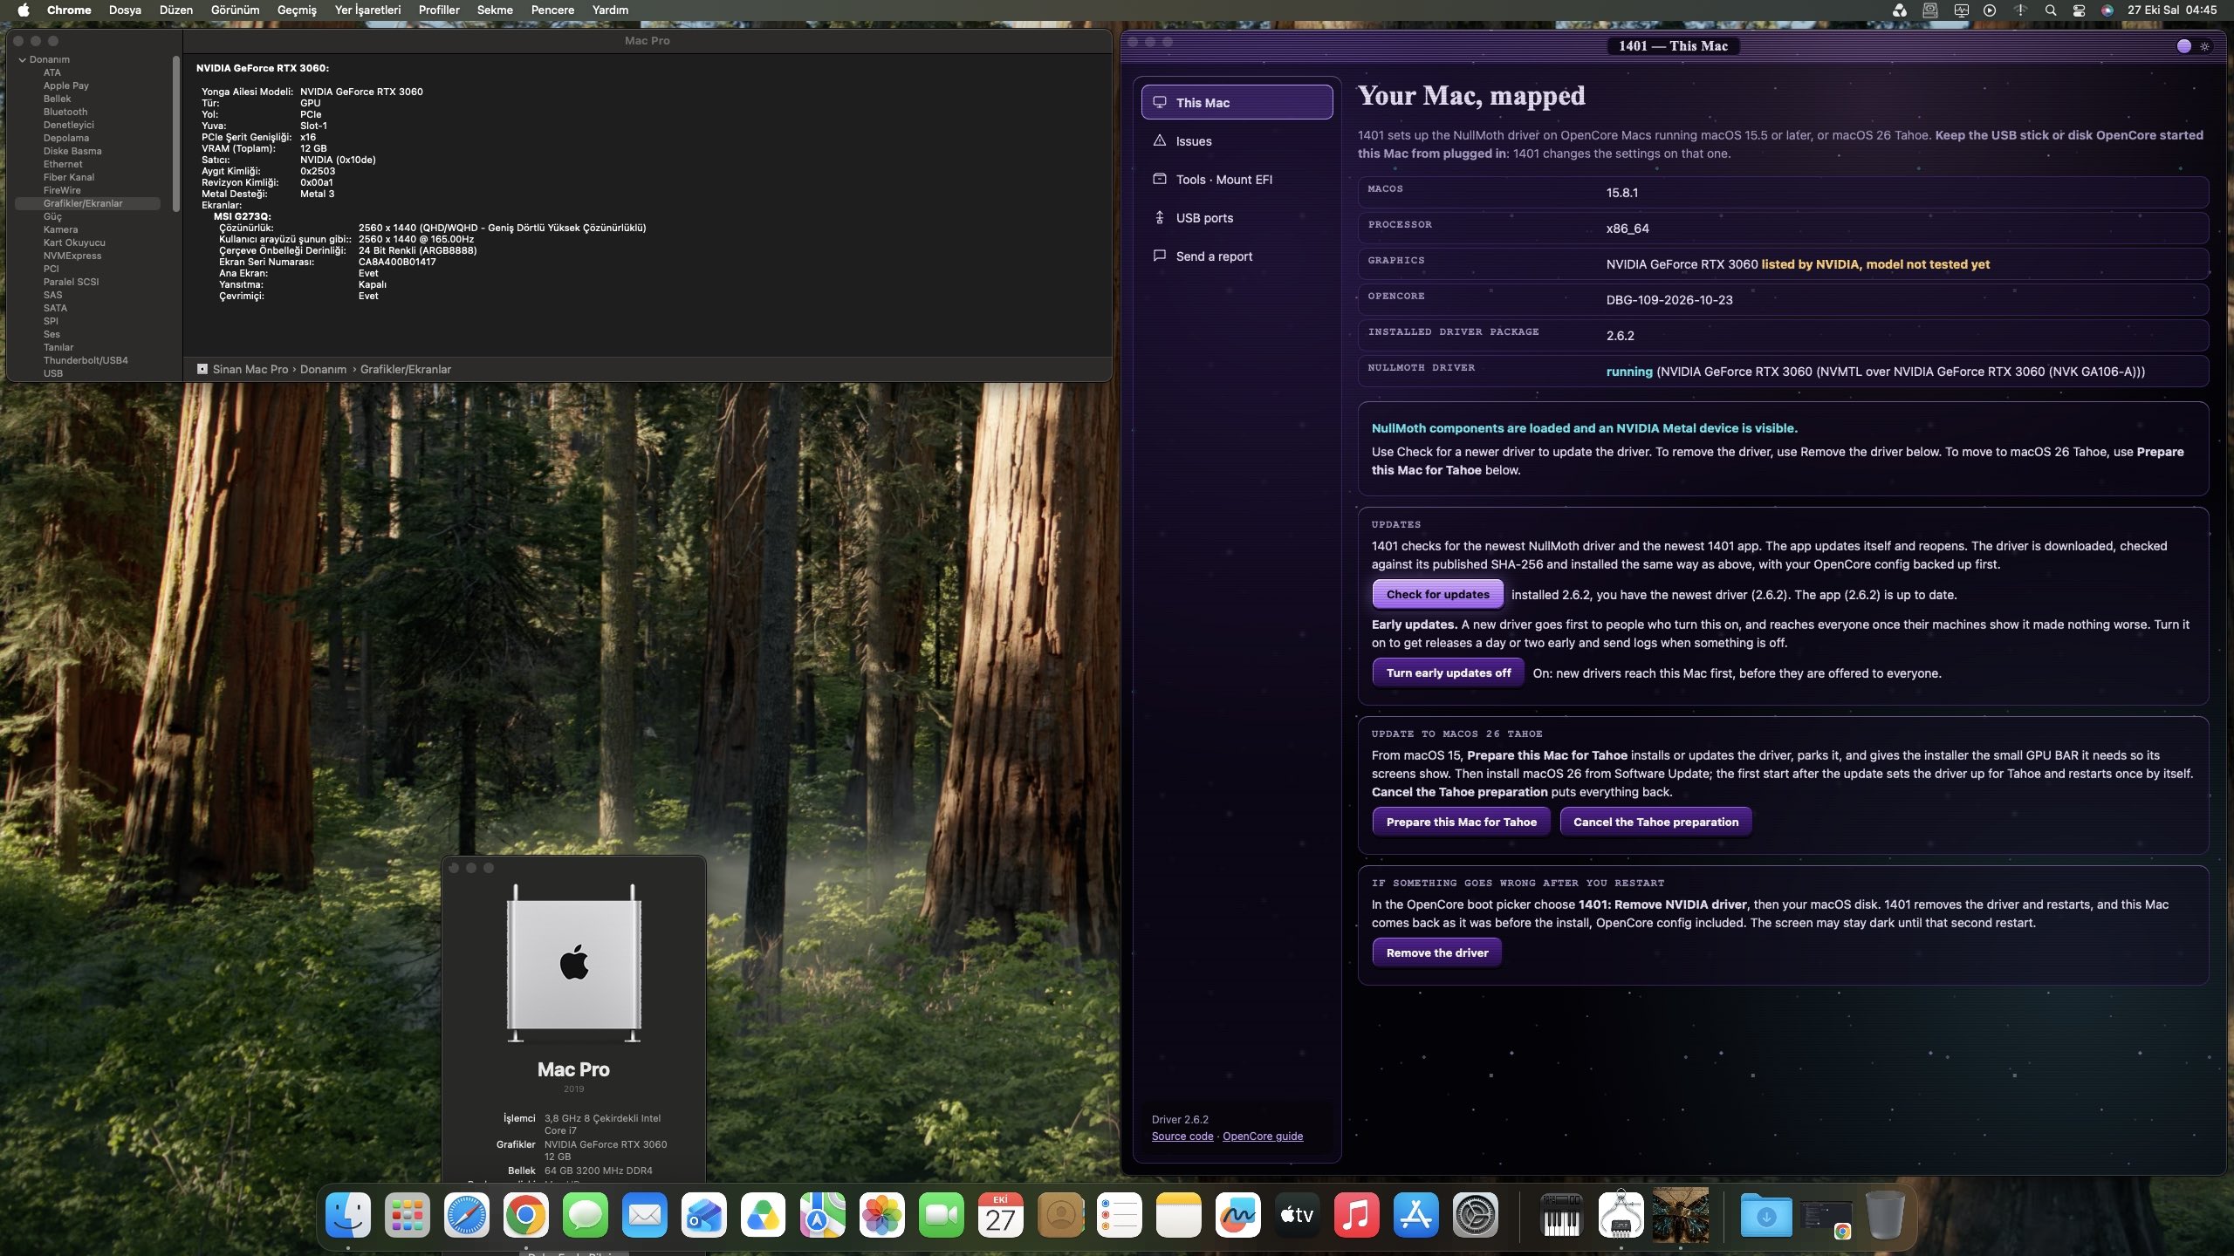2234x1256 pixels.
Task: Select Bluetooth in System Information sidebar
Action: 65,112
